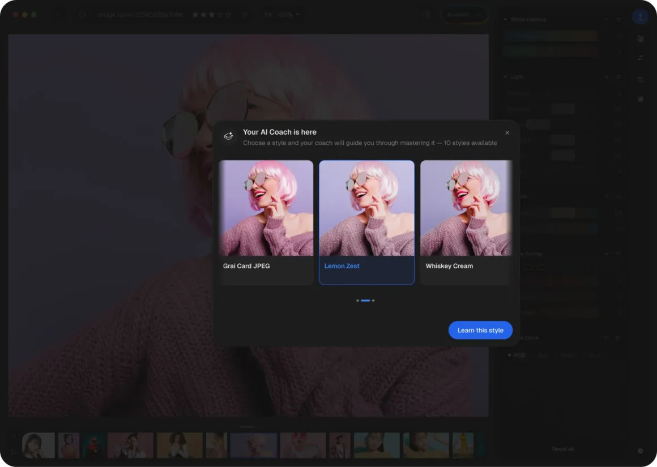Image resolution: width=657 pixels, height=467 pixels.
Task: Set rating with the first star
Action: tap(195, 15)
